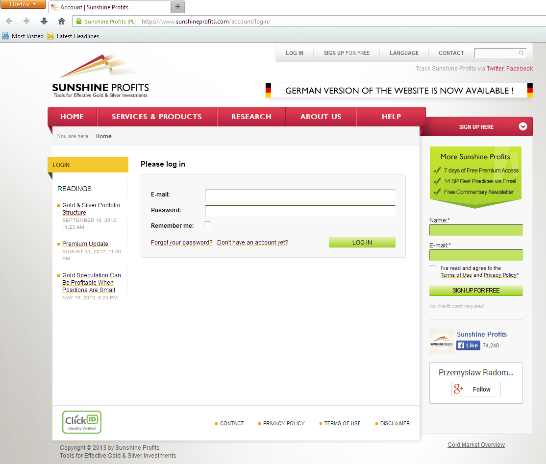Click the site search box
546x464 pixels.
tap(496, 53)
